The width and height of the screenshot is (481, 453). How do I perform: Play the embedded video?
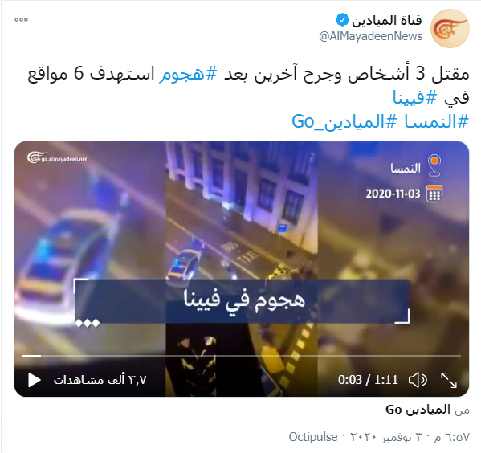[35, 380]
